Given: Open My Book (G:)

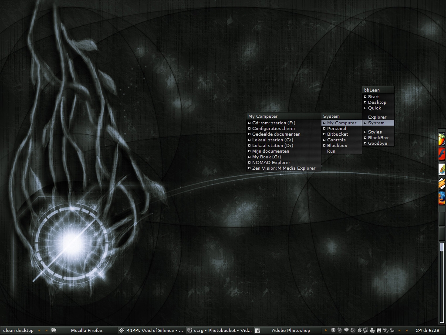Looking at the screenshot, I should pos(284,157).
